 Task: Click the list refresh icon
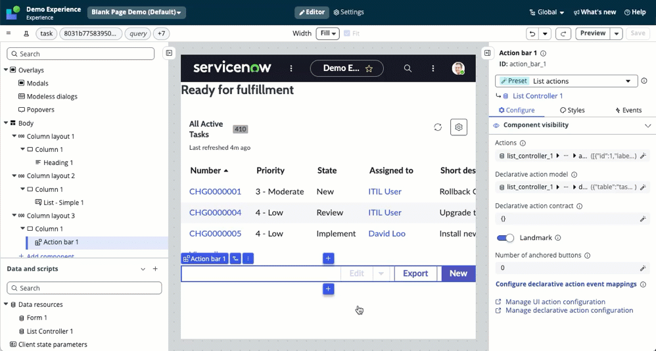point(438,127)
